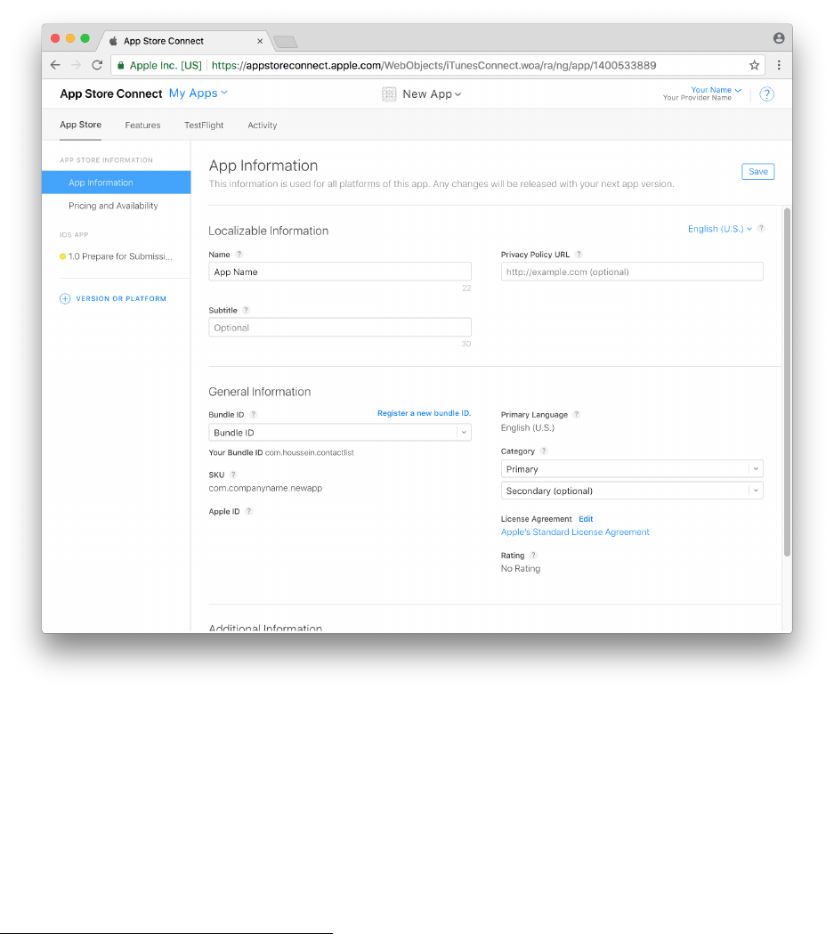Click the SKU value com.companyname.newapp
Viewport: 834px width, 934px height.
265,488
